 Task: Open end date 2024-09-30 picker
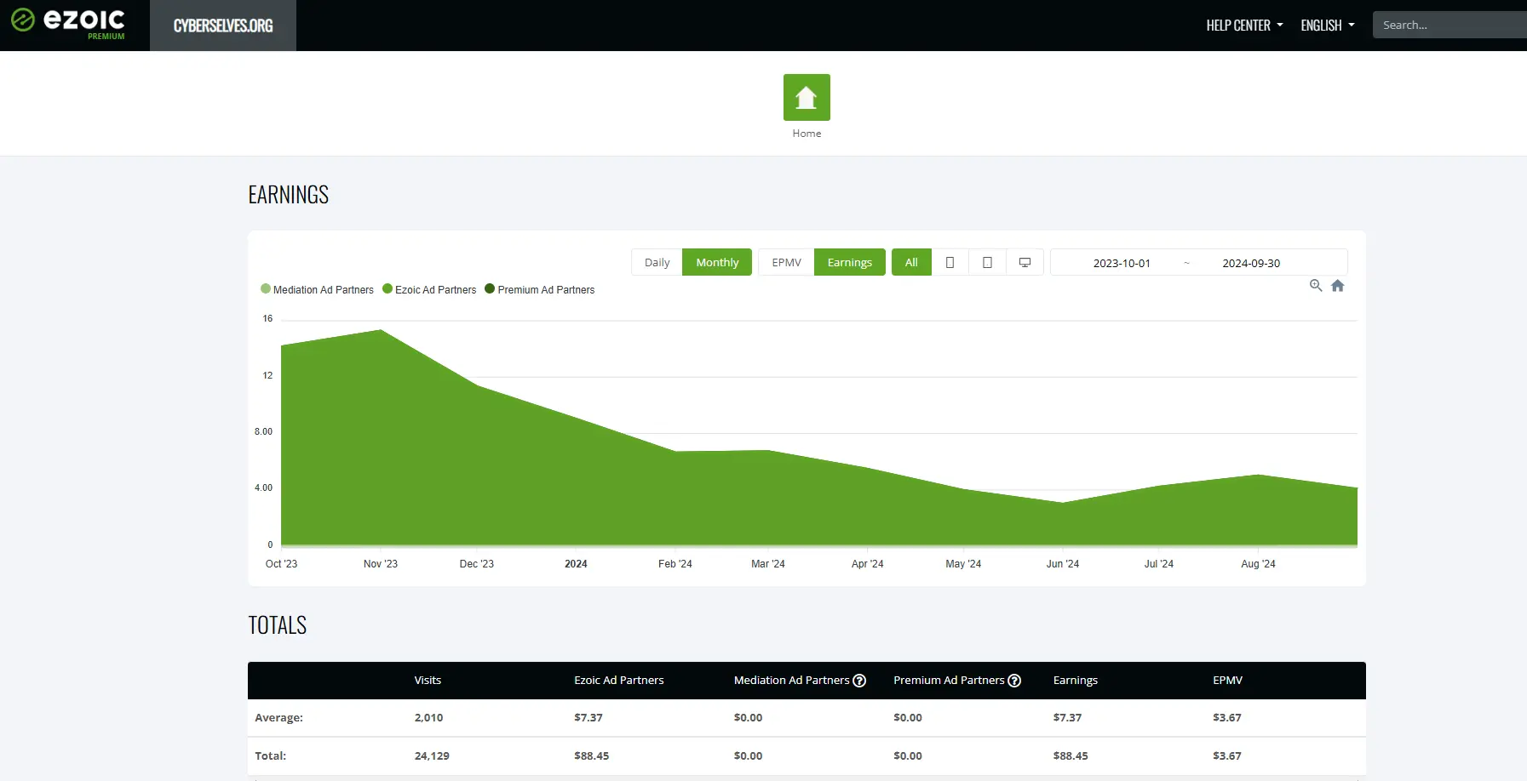click(x=1251, y=263)
